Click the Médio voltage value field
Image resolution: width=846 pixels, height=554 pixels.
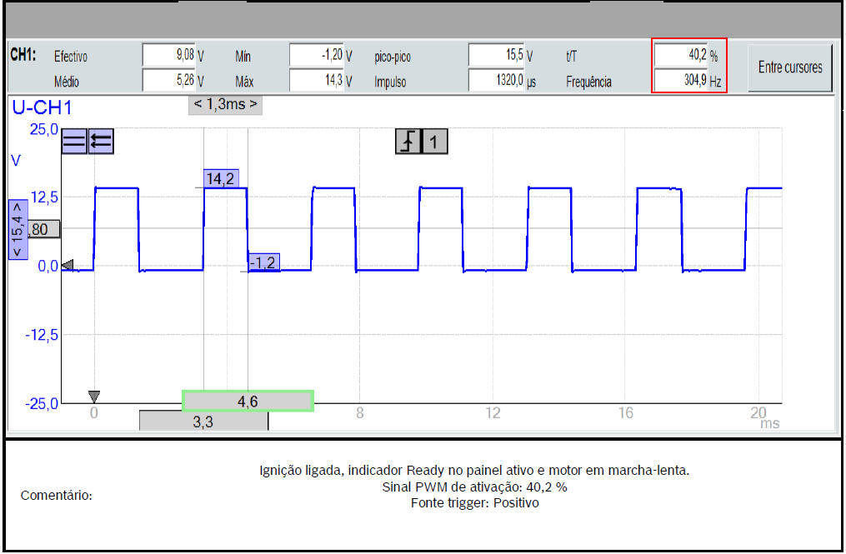click(169, 81)
